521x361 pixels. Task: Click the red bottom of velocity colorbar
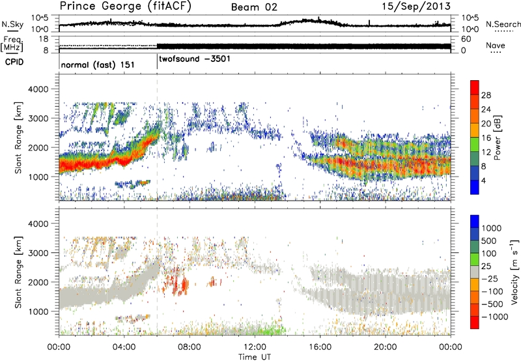pyautogui.click(x=475, y=323)
